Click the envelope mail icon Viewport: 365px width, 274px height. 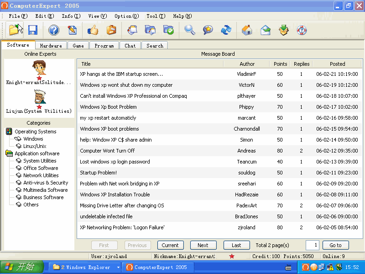(x=266, y=30)
